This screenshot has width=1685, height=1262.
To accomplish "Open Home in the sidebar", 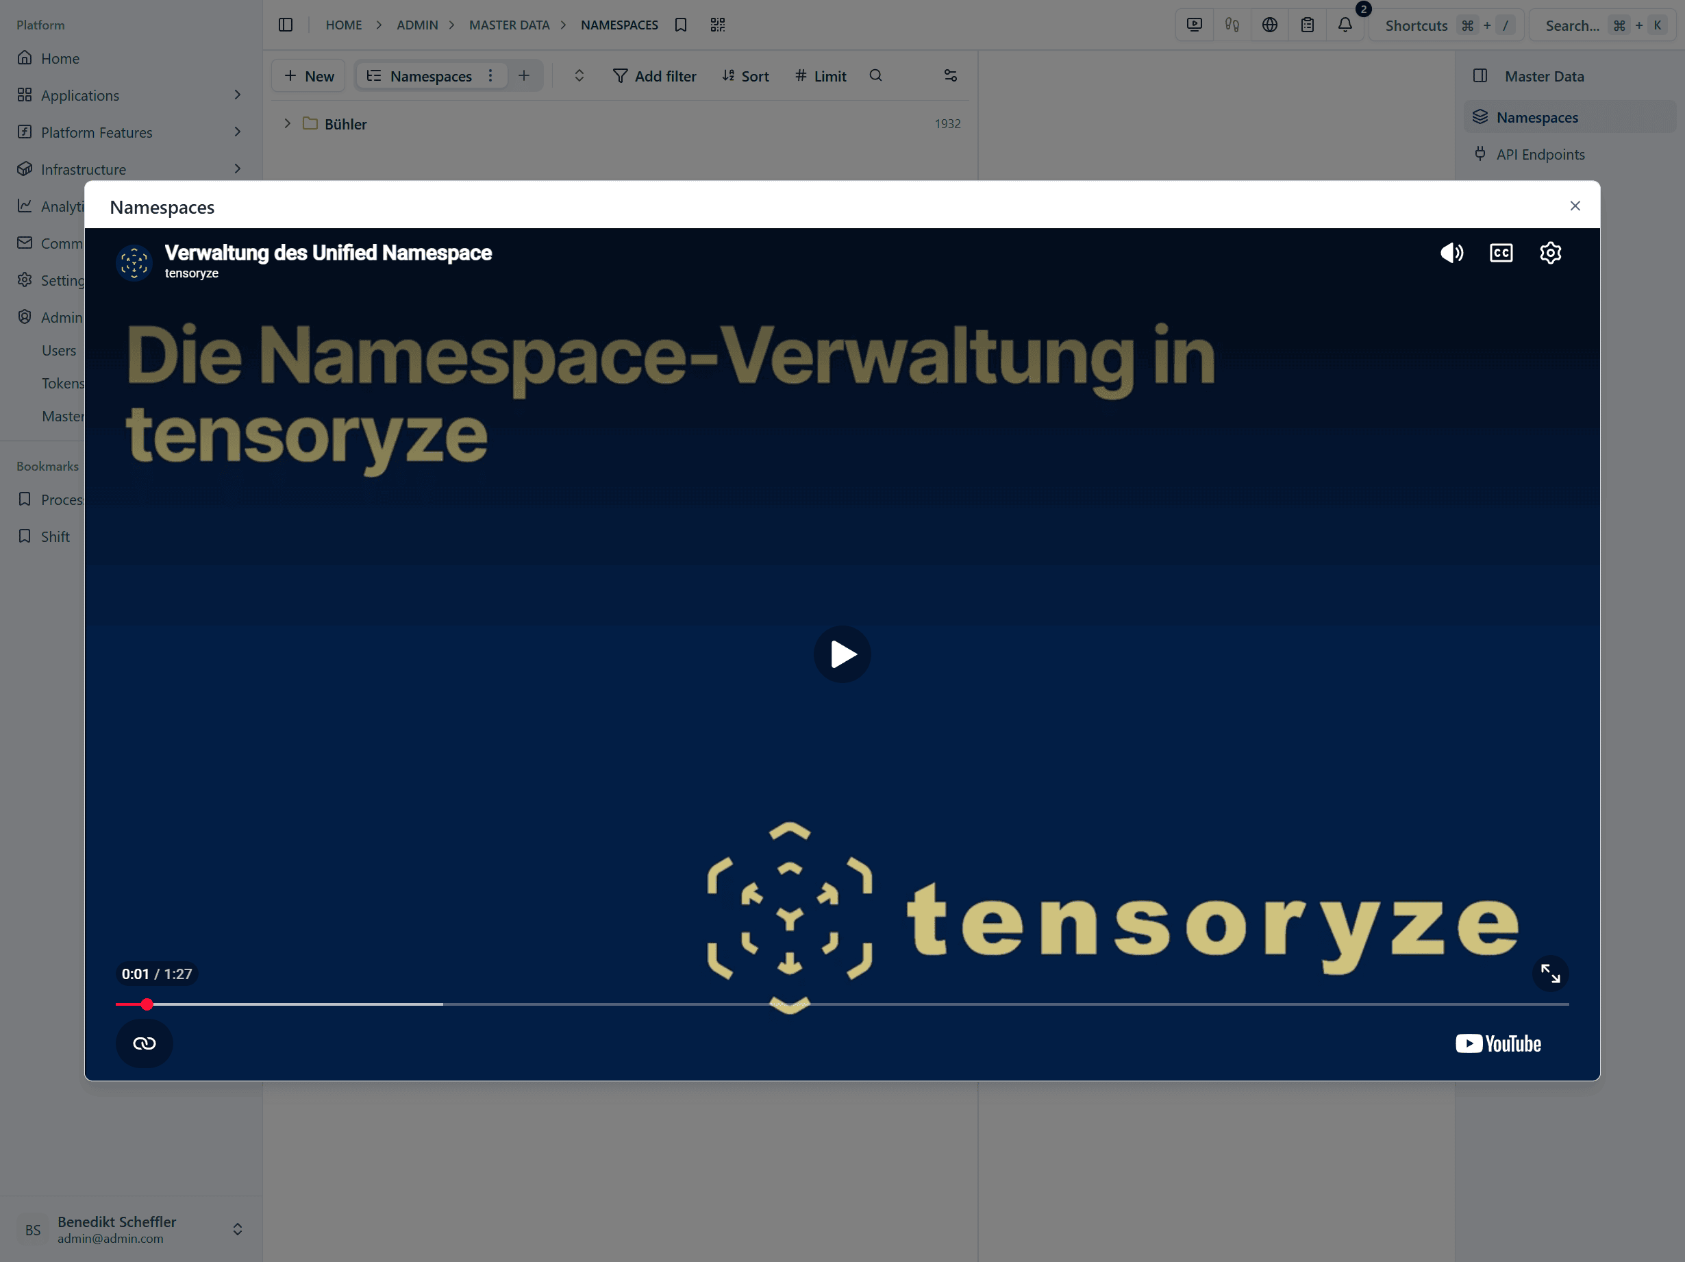I will click(x=131, y=58).
